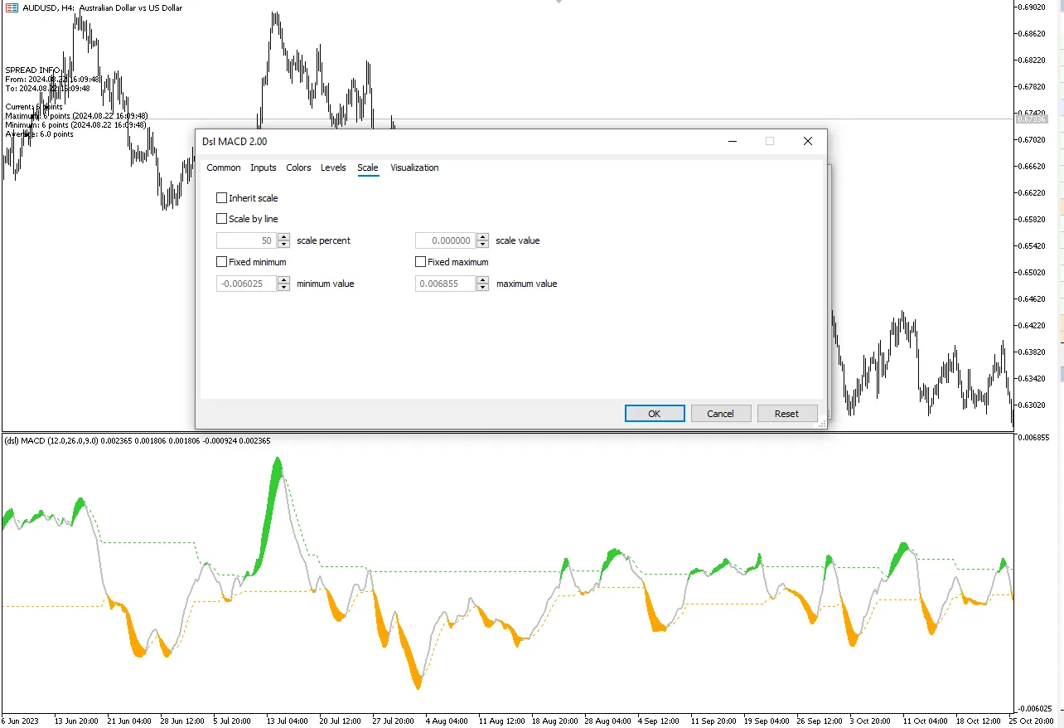Increase scale value with up arrow
The width and height of the screenshot is (1064, 728).
[482, 237]
